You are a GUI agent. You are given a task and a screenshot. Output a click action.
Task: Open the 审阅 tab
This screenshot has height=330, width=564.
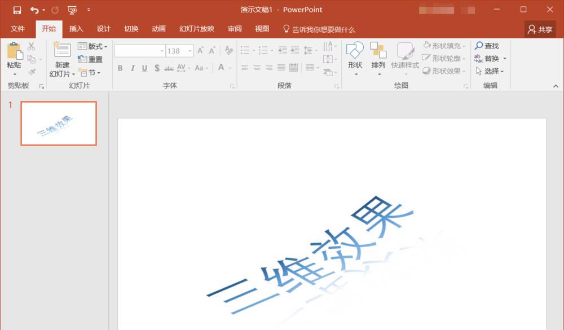tap(235, 29)
